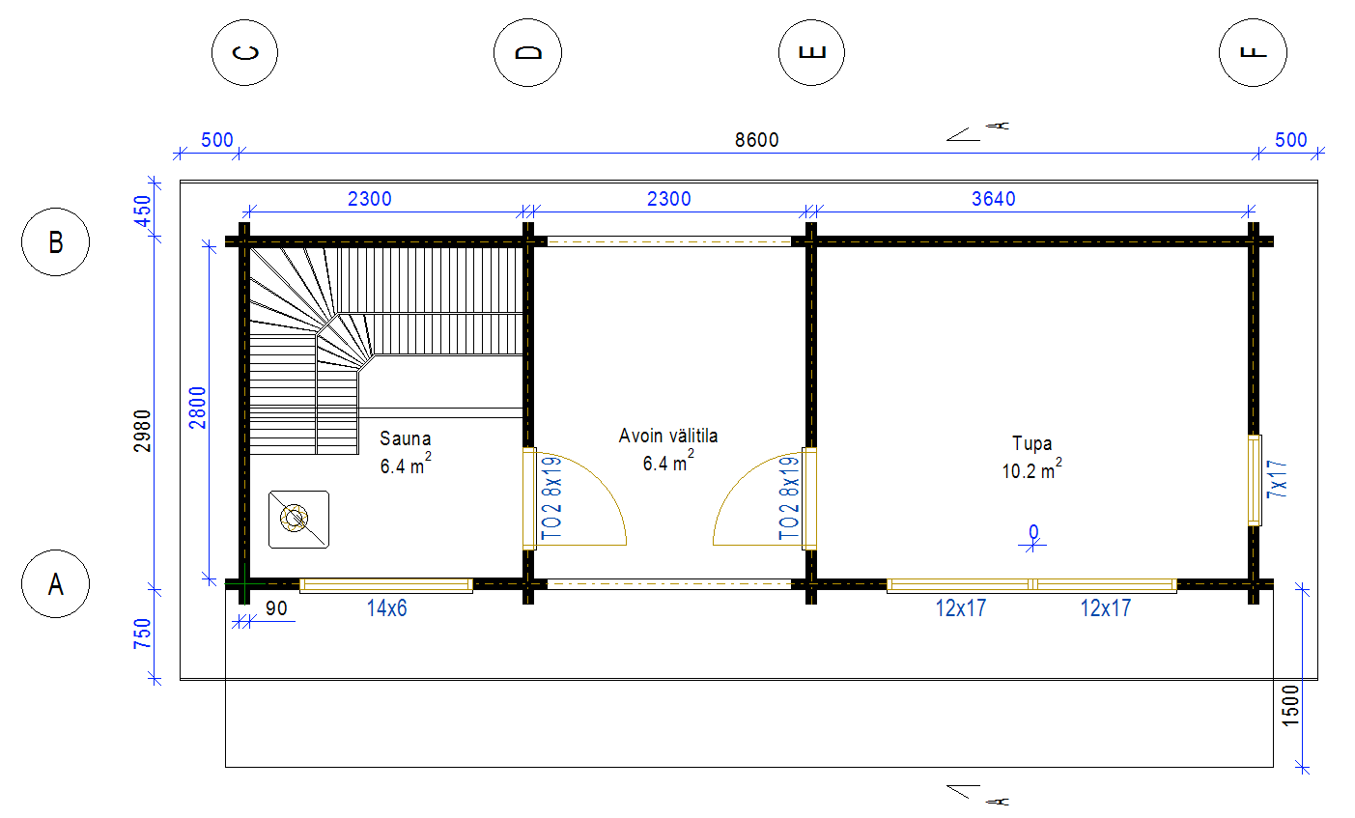Click the 8600 overall dimension text
1355x818 pixels.
pyautogui.click(x=756, y=140)
